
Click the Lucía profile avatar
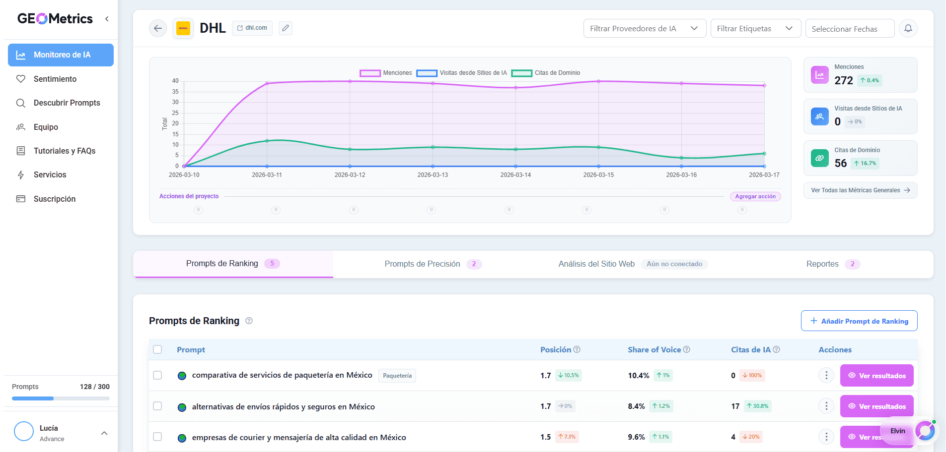(24, 431)
